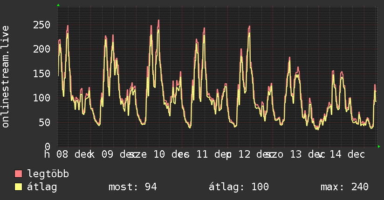384x200 pixels.
Task: Click the x-axis date label '11'
Action: click(x=202, y=154)
